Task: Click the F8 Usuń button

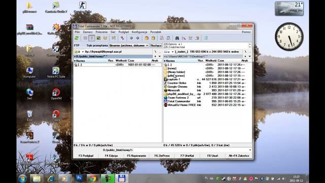Action: pos(213,156)
